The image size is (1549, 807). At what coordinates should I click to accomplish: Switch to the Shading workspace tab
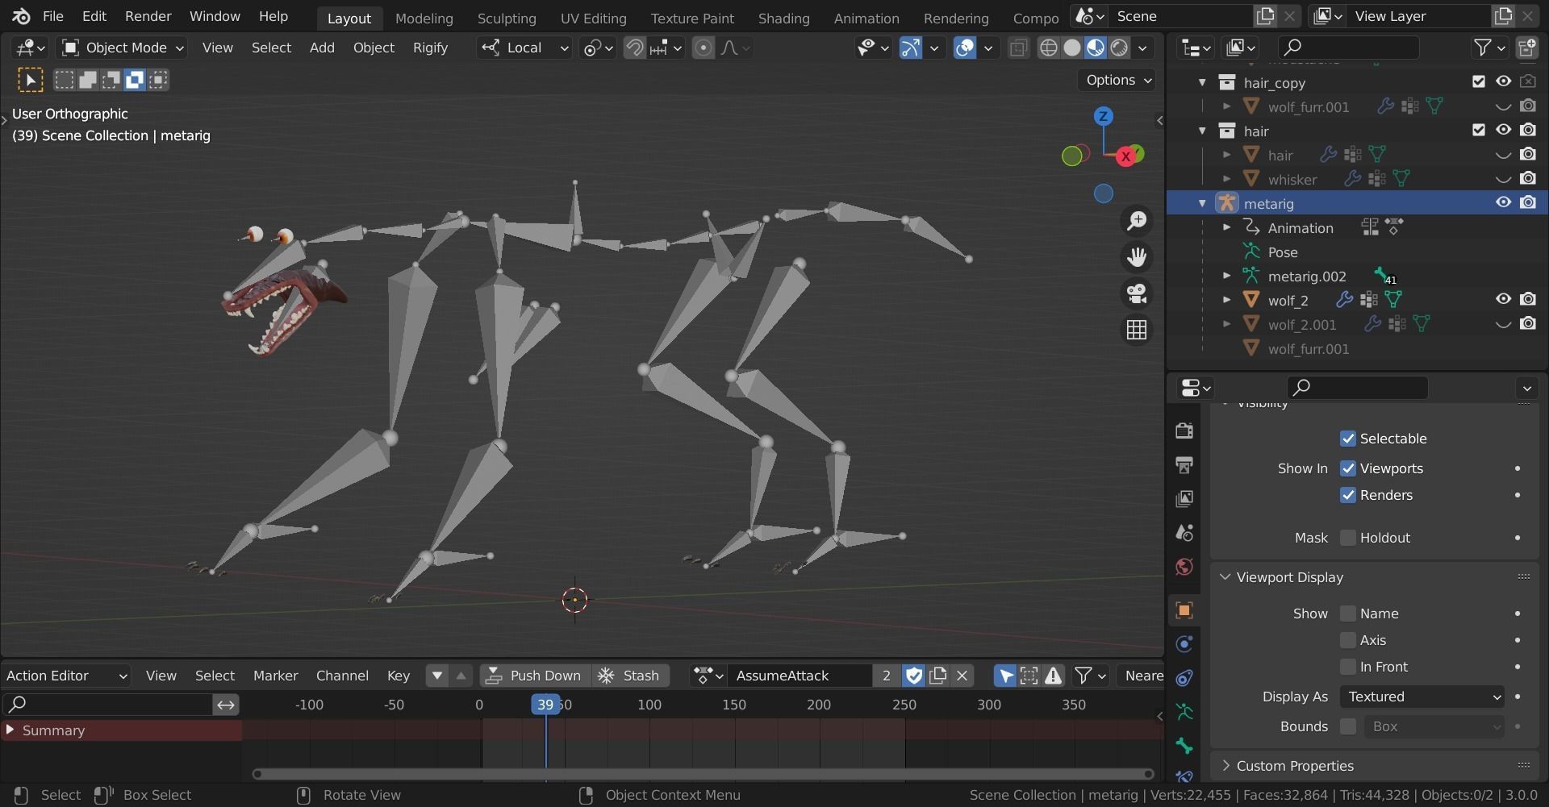click(783, 18)
